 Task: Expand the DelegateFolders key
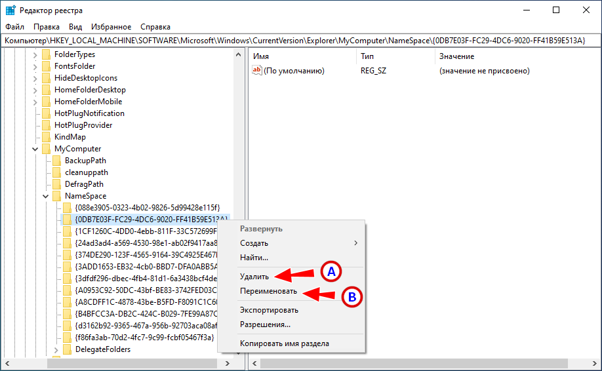click(x=56, y=350)
